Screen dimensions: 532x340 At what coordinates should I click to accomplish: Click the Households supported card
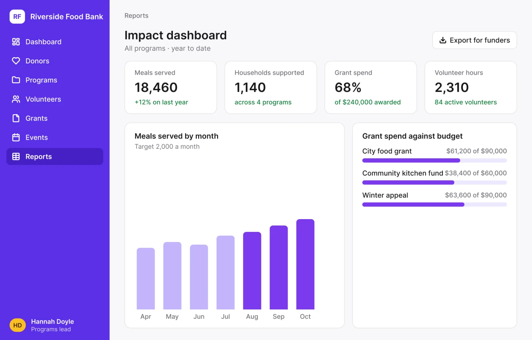point(271,87)
